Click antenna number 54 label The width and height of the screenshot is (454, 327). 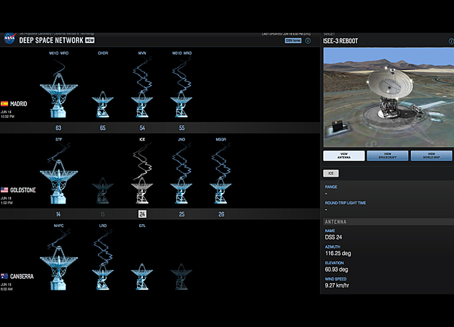[142, 128]
